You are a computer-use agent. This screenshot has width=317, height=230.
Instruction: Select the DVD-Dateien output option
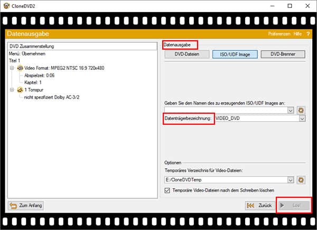coord(187,54)
